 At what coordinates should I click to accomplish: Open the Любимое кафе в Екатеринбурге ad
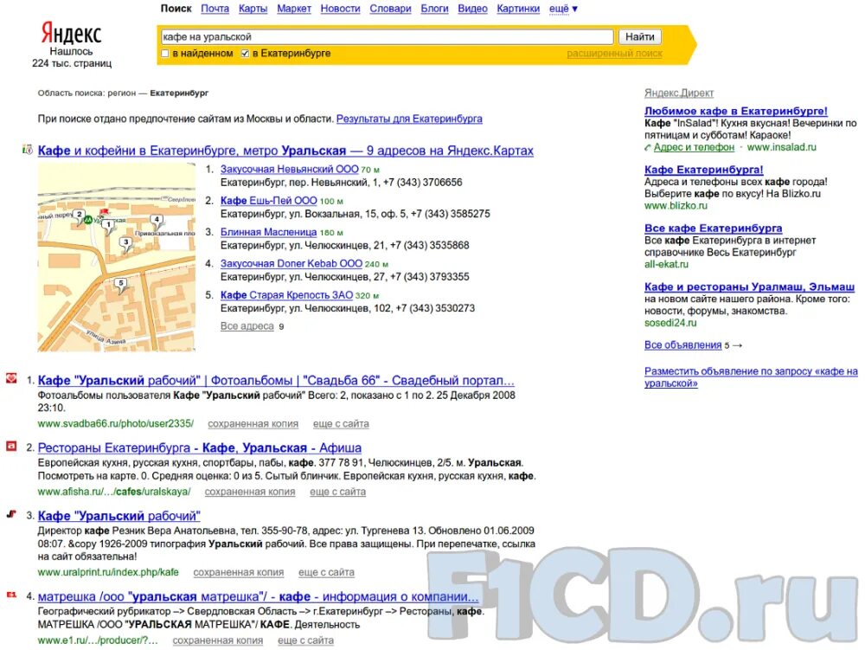coord(736,111)
